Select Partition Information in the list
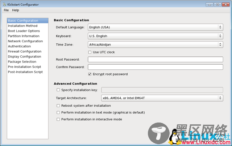This screenshot has height=146, width=232. 28,36
